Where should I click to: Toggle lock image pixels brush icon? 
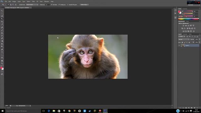[x=185, y=42]
